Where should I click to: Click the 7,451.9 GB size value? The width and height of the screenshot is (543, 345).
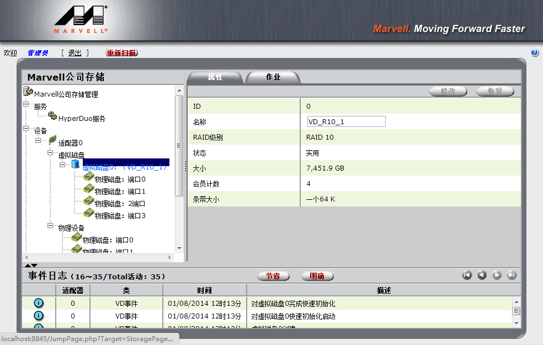(325, 168)
